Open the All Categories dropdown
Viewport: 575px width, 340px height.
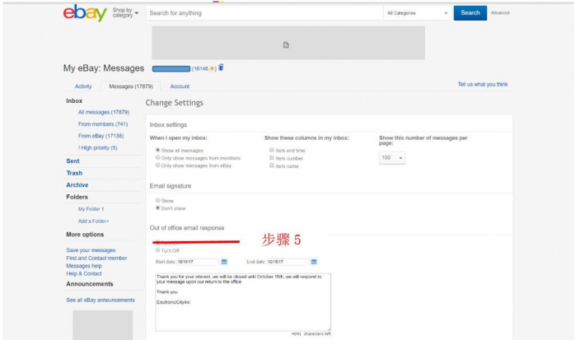click(418, 13)
